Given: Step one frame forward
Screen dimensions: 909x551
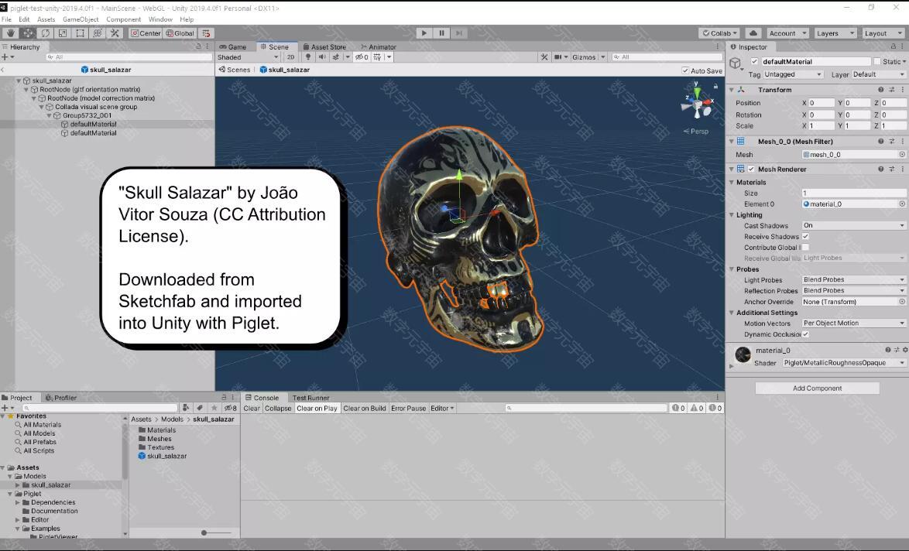Looking at the screenshot, I should (x=459, y=33).
